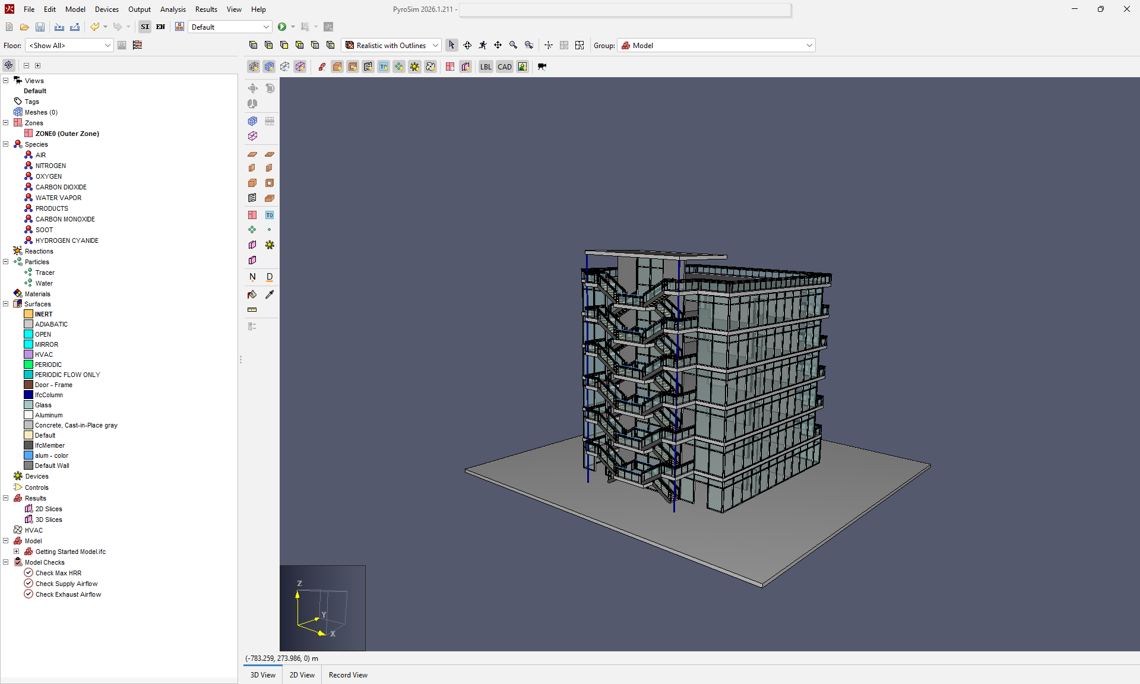The height and width of the screenshot is (684, 1140).
Task: Open the 'Default' view dropdown in toolbar
Action: 230,27
